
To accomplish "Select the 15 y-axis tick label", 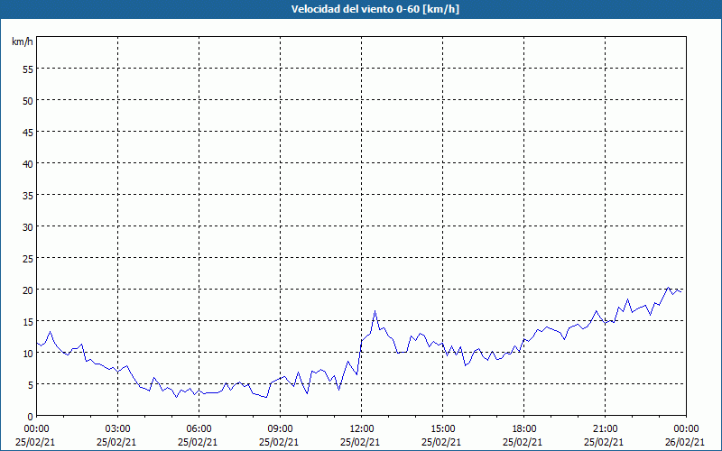I will click(28, 321).
